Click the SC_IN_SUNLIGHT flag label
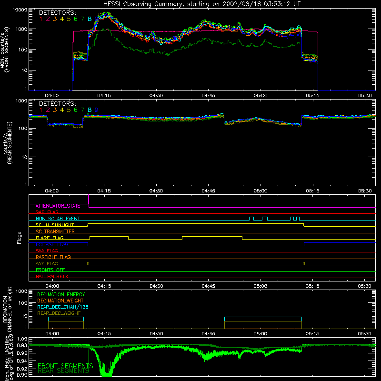 click(x=55, y=225)
